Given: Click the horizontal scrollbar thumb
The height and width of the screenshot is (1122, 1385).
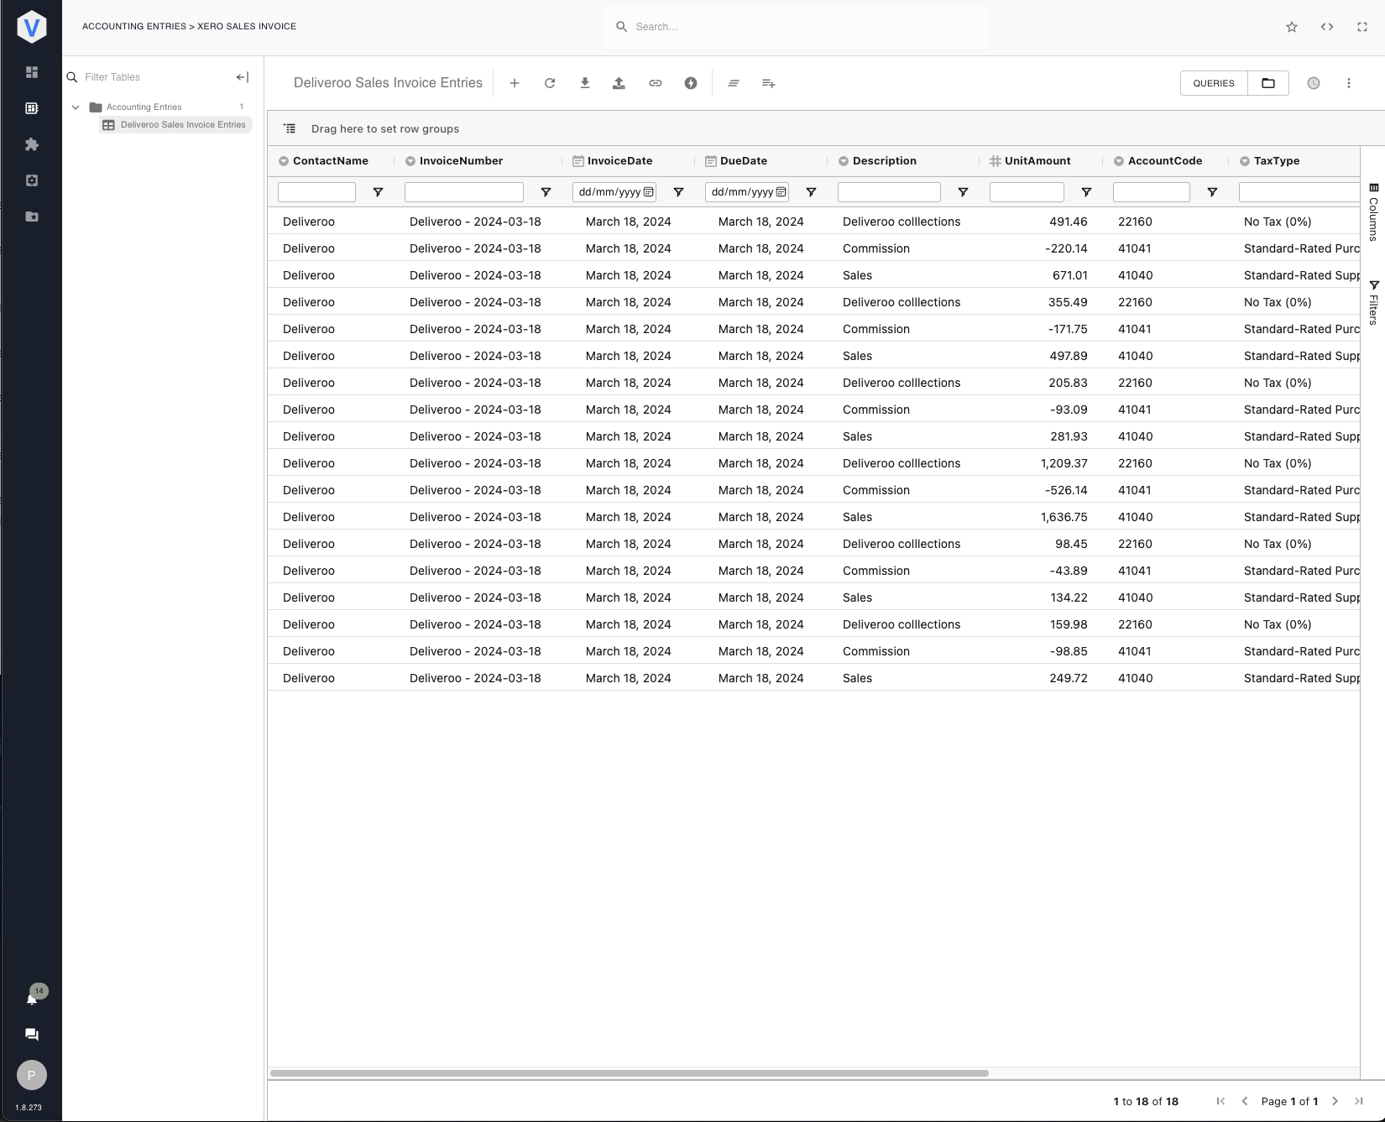Looking at the screenshot, I should click(630, 1073).
